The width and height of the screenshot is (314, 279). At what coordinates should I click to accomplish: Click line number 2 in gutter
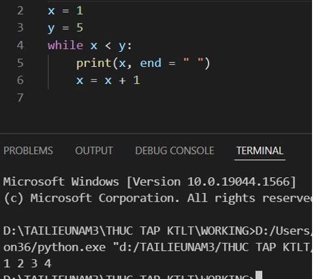[x=20, y=11]
